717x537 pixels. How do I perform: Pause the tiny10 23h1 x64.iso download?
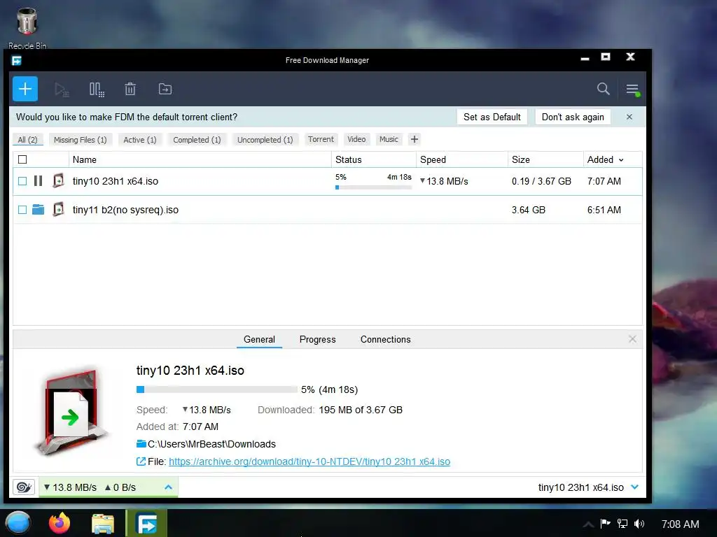point(39,181)
